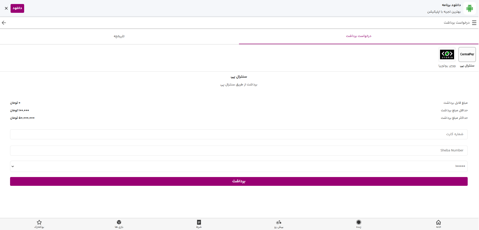The width and height of the screenshot is (479, 230).
Task: Open the 100000 amount select box
Action: pyautogui.click(x=239, y=166)
